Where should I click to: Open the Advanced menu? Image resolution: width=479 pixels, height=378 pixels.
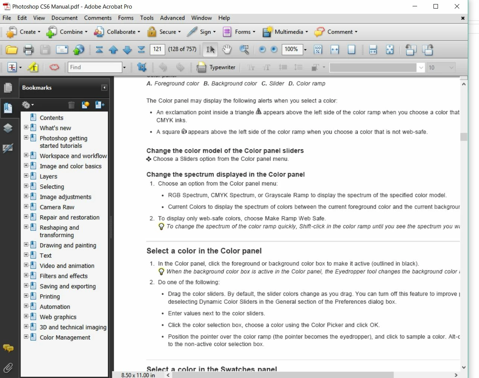(172, 18)
